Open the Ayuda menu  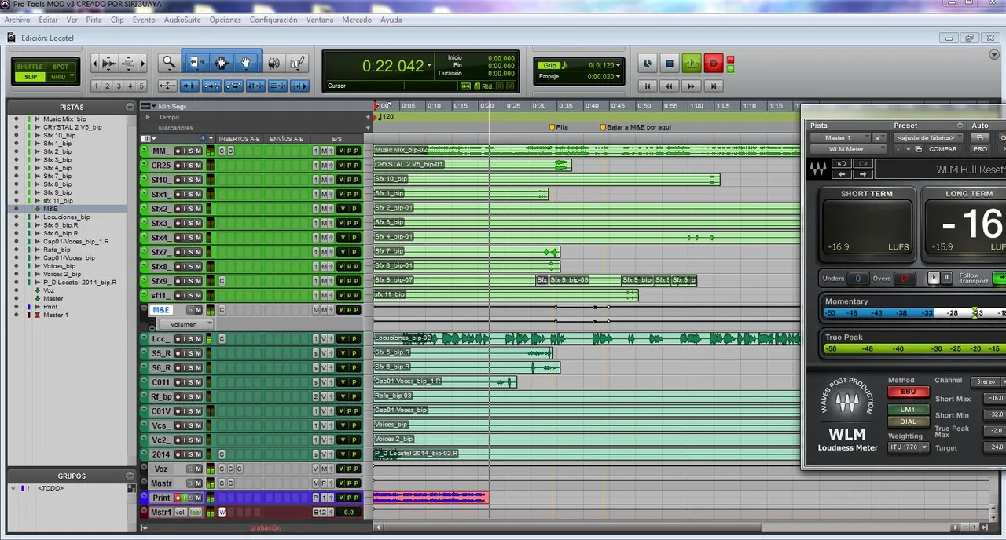391,20
